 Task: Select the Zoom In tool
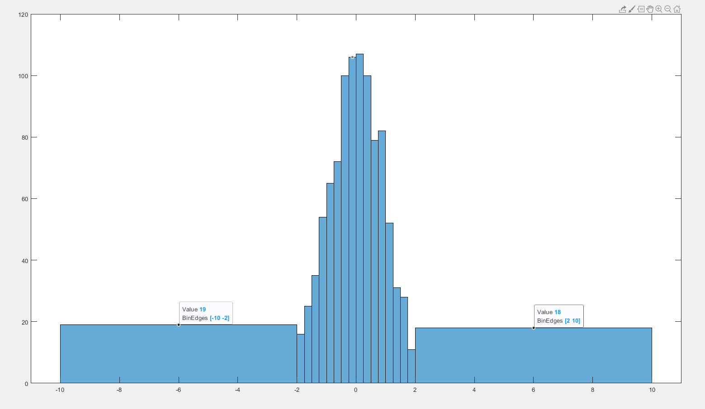(659, 9)
